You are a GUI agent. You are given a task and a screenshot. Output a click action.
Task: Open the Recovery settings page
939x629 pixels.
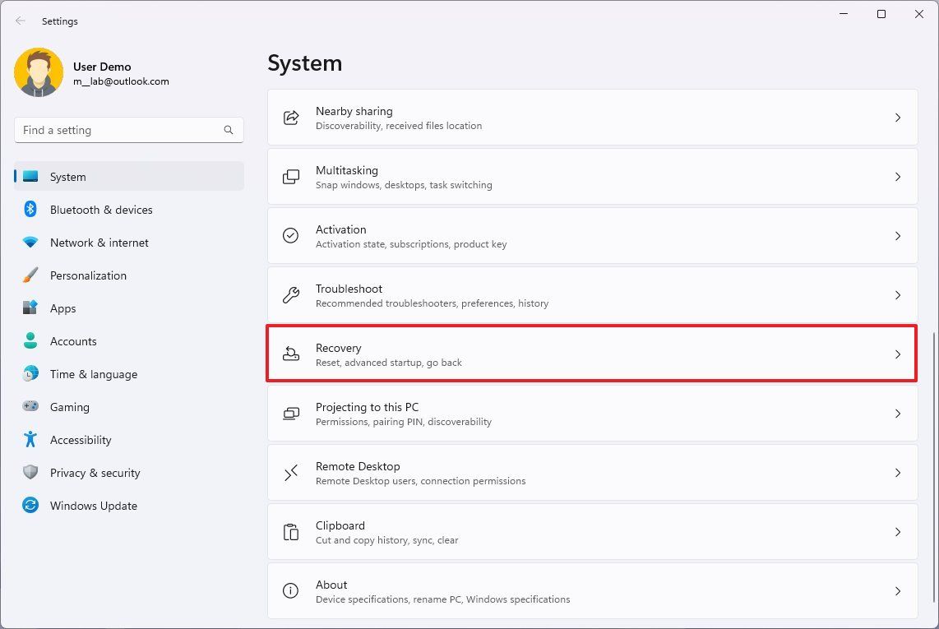[592, 354]
